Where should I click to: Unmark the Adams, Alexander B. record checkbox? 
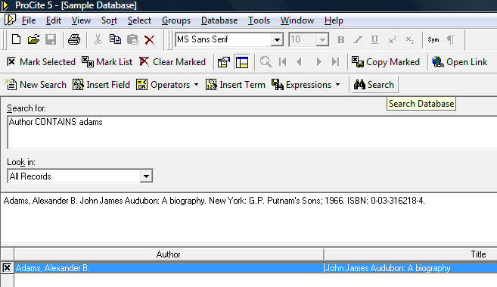7,268
